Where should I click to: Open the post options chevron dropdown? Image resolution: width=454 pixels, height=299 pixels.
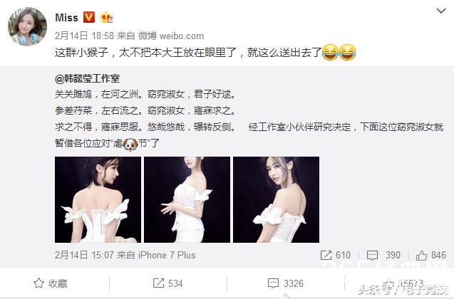point(440,11)
